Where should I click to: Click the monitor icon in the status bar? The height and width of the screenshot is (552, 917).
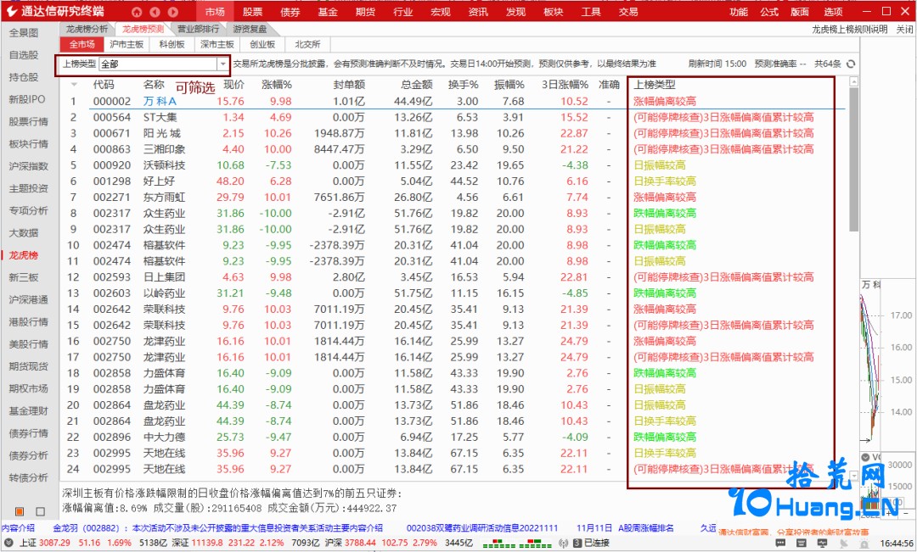click(x=822, y=544)
